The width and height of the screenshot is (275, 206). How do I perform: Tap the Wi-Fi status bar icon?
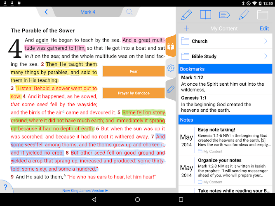[x=254, y=3]
